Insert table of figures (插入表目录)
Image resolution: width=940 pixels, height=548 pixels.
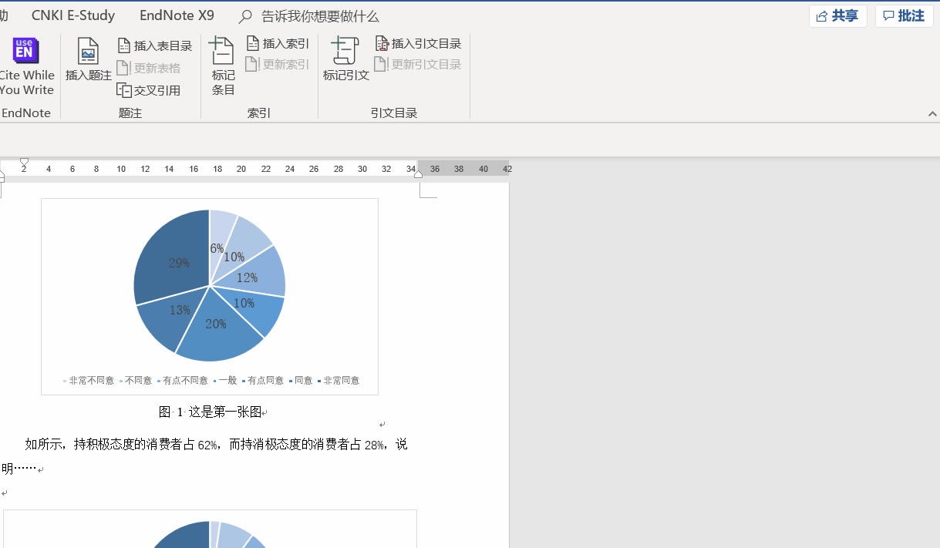pos(154,45)
